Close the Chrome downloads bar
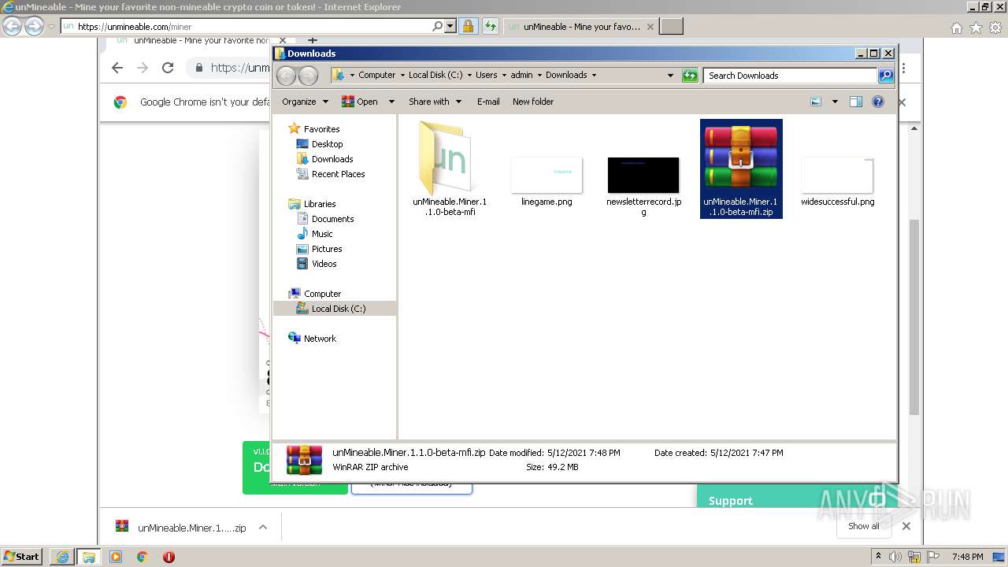Image resolution: width=1008 pixels, height=567 pixels. pos(906,526)
